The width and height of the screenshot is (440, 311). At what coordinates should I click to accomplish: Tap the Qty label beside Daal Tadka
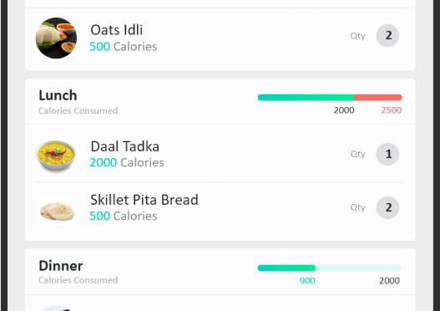tap(358, 154)
